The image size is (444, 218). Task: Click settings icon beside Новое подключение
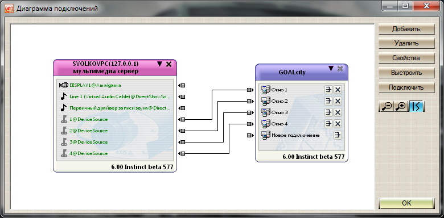click(337, 135)
